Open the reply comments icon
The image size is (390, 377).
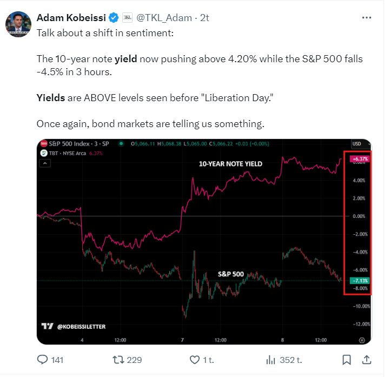click(43, 359)
